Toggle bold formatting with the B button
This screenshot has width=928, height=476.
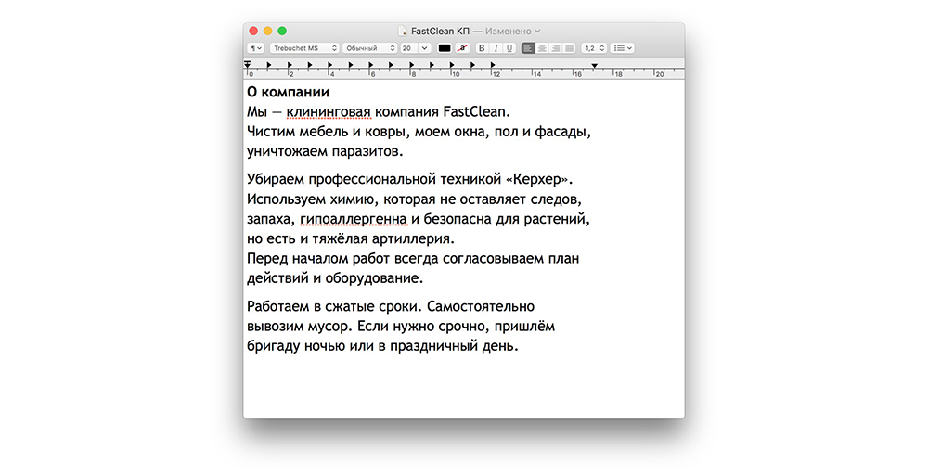tap(482, 48)
